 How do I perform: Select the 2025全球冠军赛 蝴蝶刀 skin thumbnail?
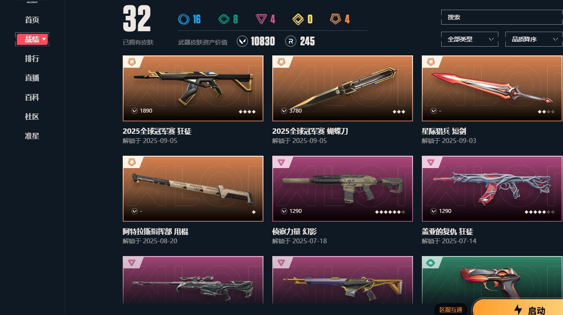click(343, 88)
